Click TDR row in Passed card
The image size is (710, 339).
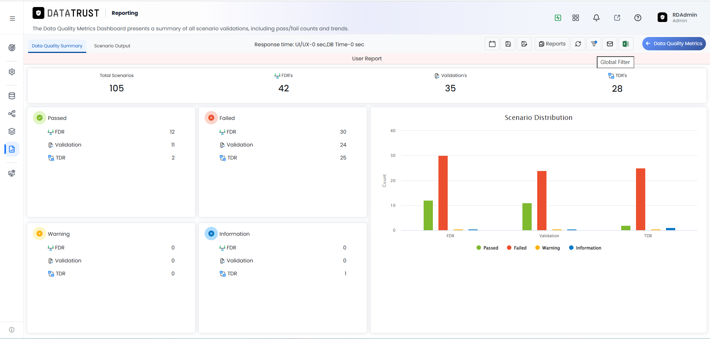[x=111, y=158]
